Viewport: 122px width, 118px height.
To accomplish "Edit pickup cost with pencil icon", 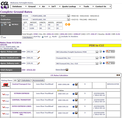I will click(39, 52).
